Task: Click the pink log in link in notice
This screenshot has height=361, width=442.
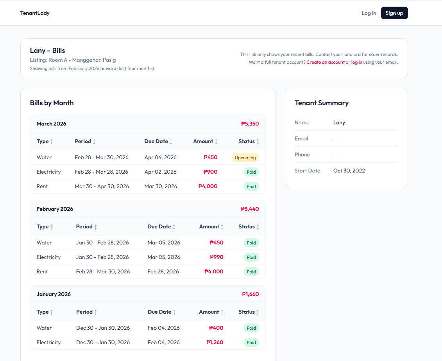Action: pyautogui.click(x=356, y=62)
